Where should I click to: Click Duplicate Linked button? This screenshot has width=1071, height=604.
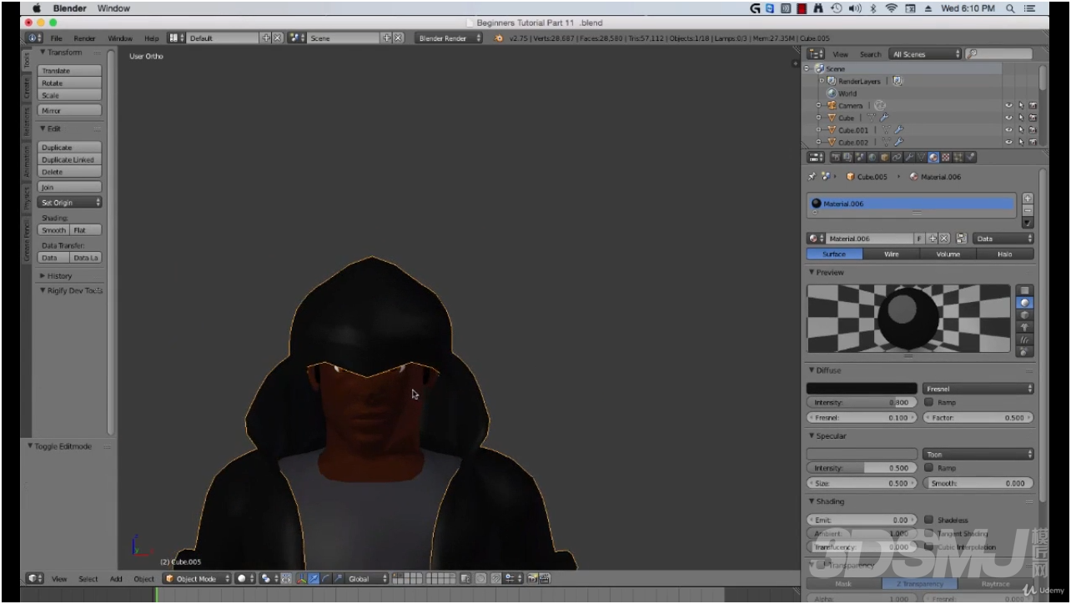coord(70,159)
